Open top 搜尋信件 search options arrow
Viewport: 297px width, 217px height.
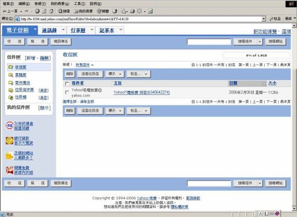coord(260,41)
